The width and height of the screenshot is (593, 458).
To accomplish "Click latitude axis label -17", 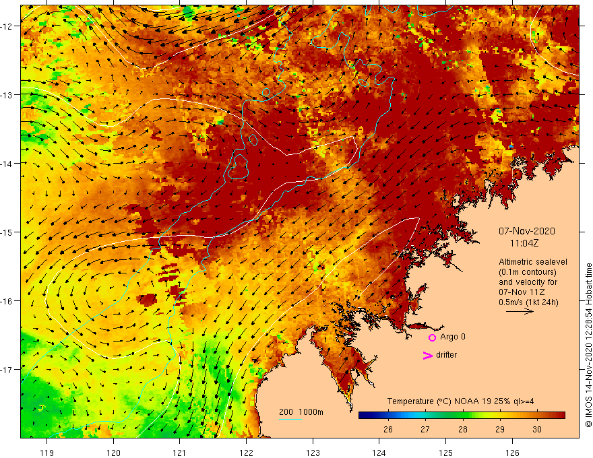I will coord(7,369).
